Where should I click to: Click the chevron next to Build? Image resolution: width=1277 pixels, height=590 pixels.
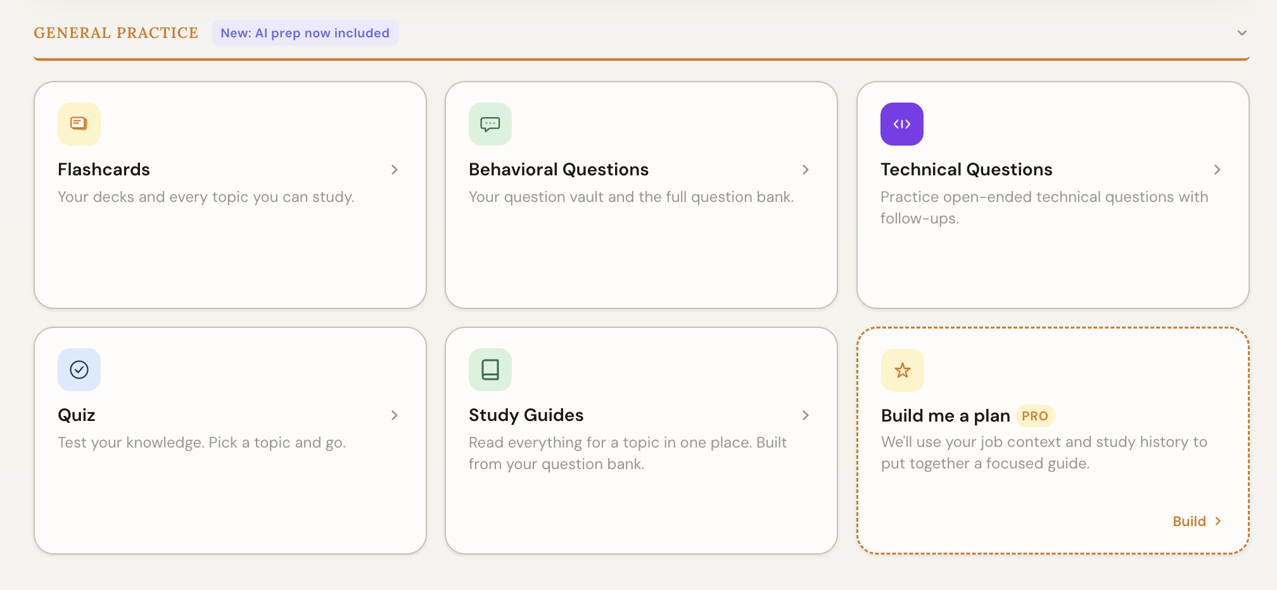[1218, 521]
